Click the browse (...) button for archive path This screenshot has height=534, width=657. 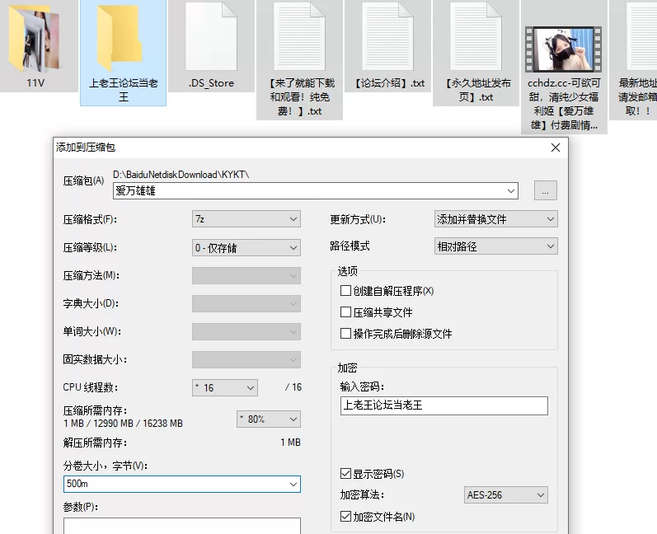(546, 190)
